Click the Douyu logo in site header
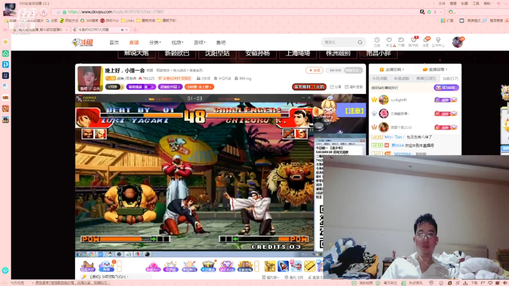Viewport: 509px width, 286px height. (83, 43)
